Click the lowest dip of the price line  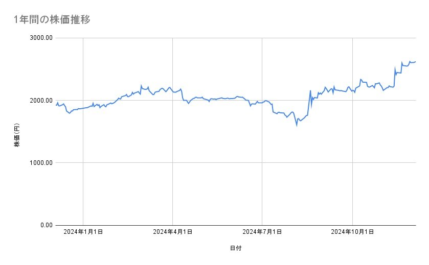(x=297, y=125)
